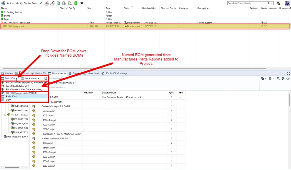Switch to the Version 5/5 tab

(x=38, y=74)
